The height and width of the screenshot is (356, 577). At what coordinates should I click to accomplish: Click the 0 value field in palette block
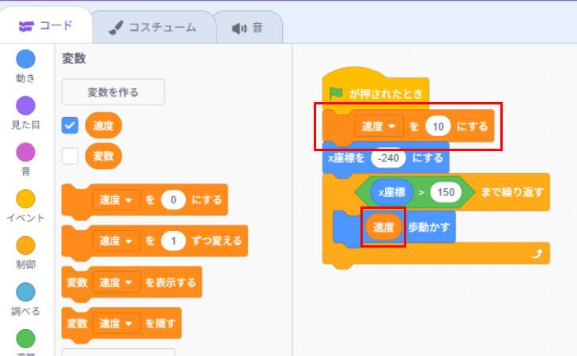point(173,200)
